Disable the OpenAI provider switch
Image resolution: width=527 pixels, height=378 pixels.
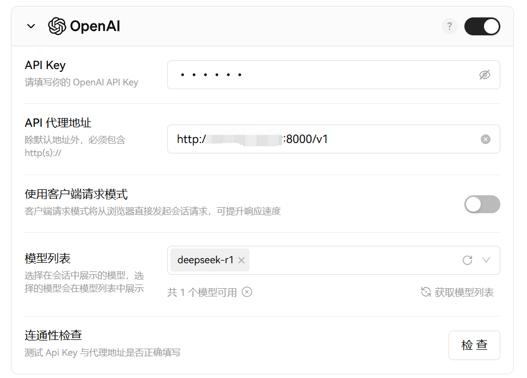pos(482,26)
